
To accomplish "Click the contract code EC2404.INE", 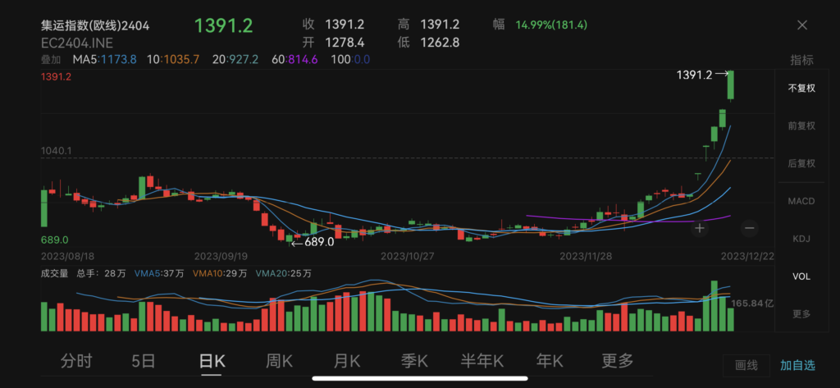I will [x=77, y=43].
